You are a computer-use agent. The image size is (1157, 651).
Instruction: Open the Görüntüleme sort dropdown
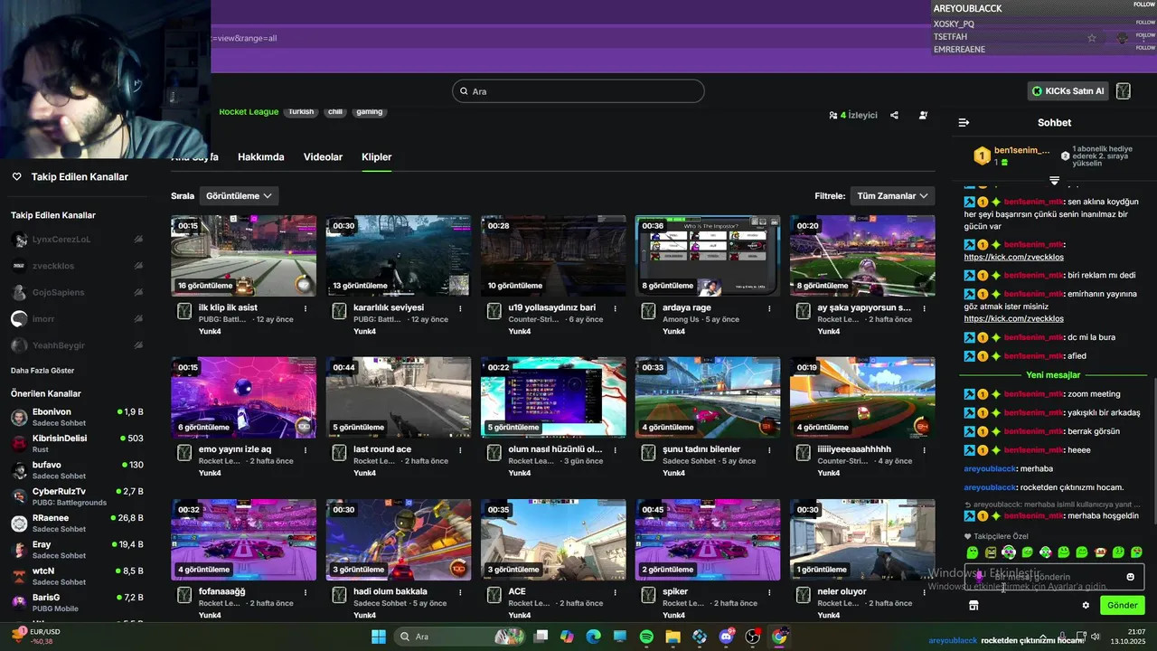(x=240, y=195)
